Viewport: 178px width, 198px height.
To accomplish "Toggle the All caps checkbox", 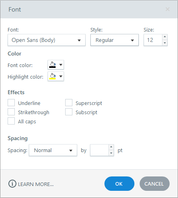I will click(x=11, y=121).
